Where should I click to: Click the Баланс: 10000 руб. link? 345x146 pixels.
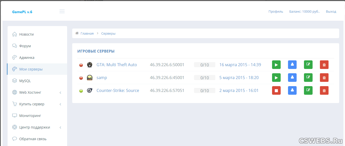coord(304,12)
